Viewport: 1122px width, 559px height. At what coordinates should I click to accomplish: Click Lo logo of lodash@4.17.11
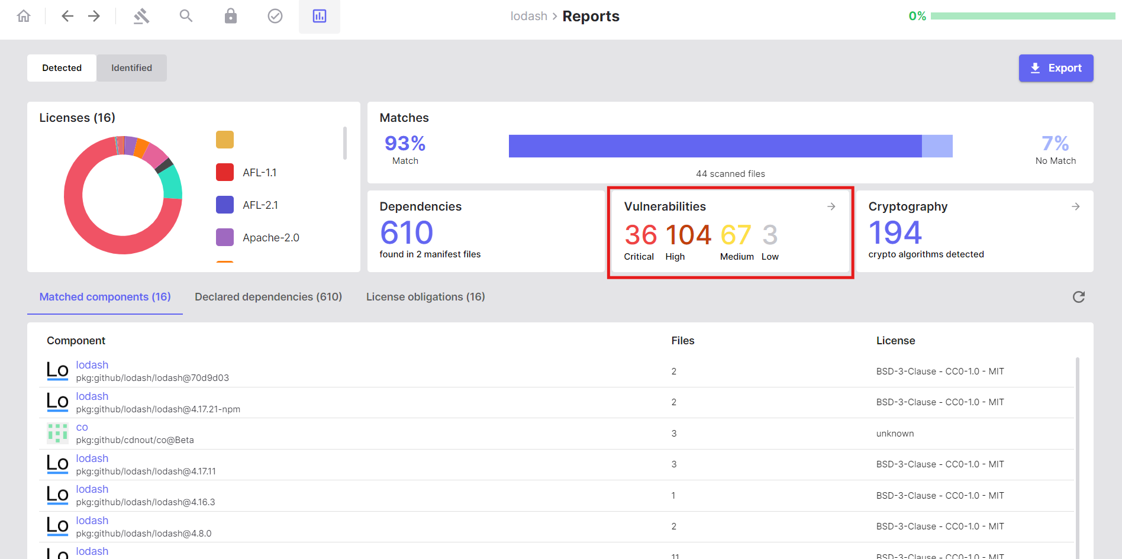click(57, 464)
